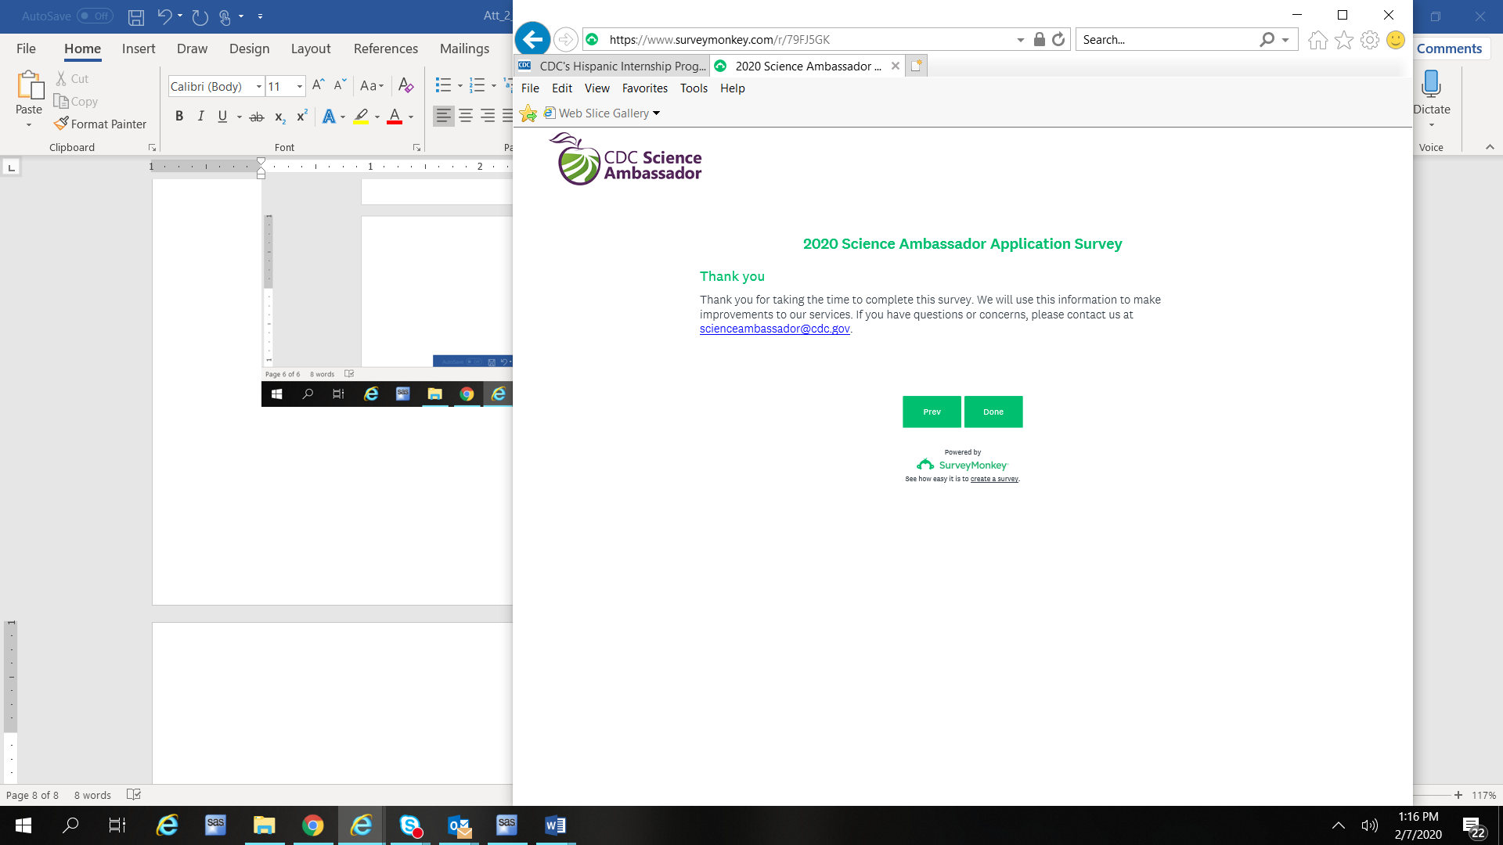Expand the Calibri font name dropdown
Screen dimensions: 1503x845
click(259, 86)
